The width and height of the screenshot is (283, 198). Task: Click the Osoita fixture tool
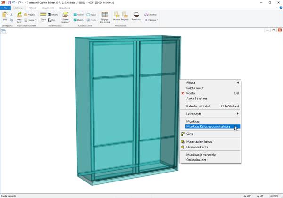(x=79, y=20)
